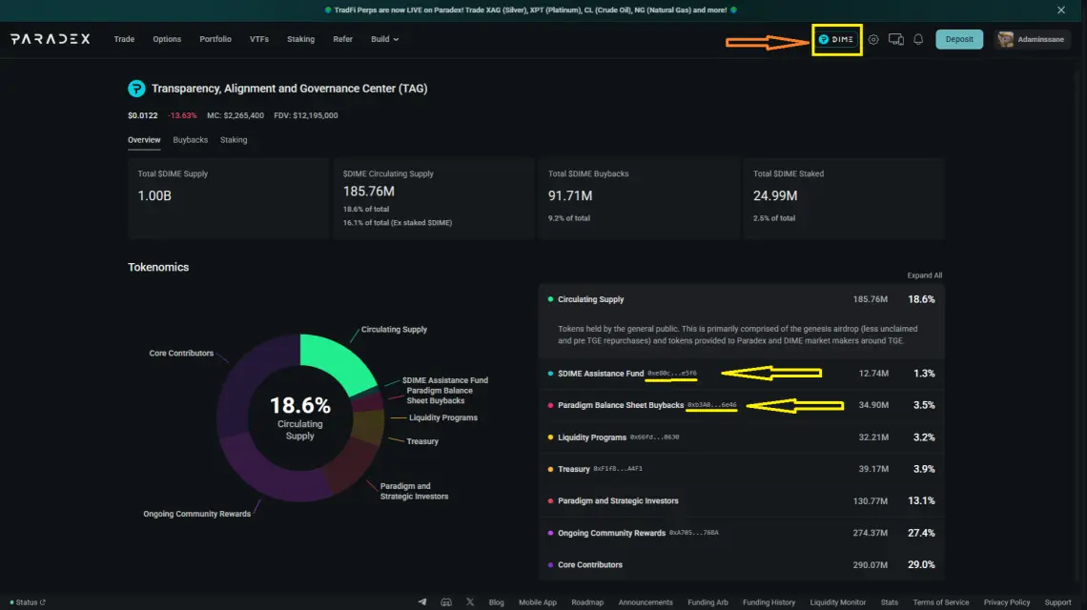1087x610 pixels.
Task: Go to Portfolio
Action: (x=215, y=39)
